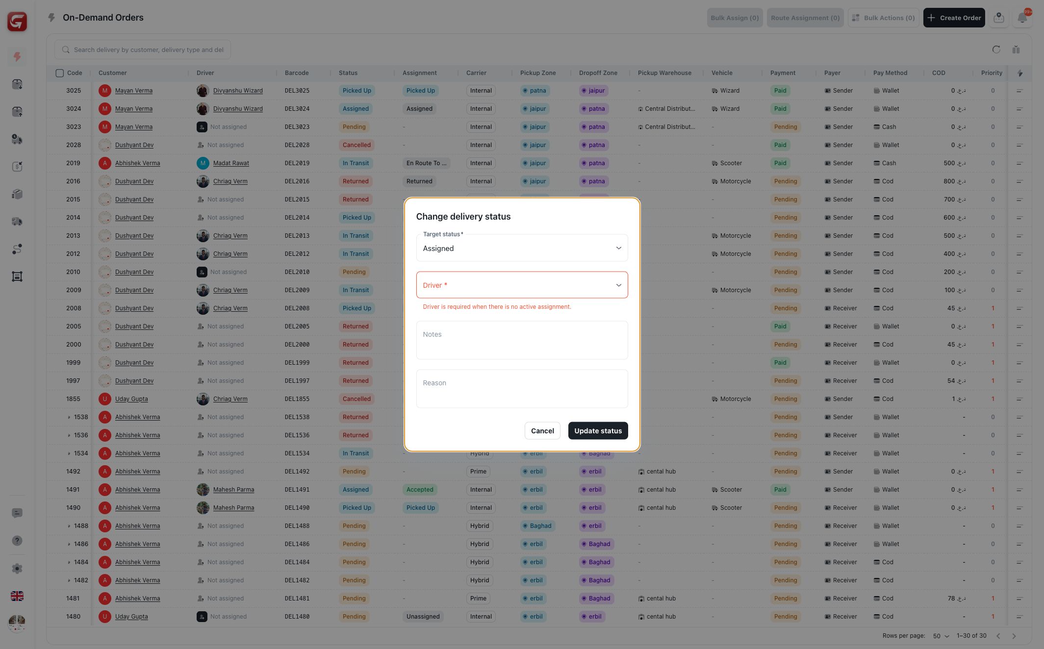Screen dimensions: 1044x649
Task: Open the sidebar dollar payments icon
Action: pyautogui.click(x=17, y=167)
